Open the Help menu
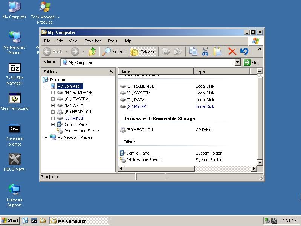The width and height of the screenshot is (301, 226). [127, 41]
